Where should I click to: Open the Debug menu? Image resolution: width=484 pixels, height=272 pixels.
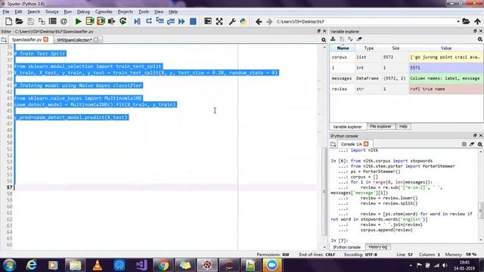click(83, 12)
